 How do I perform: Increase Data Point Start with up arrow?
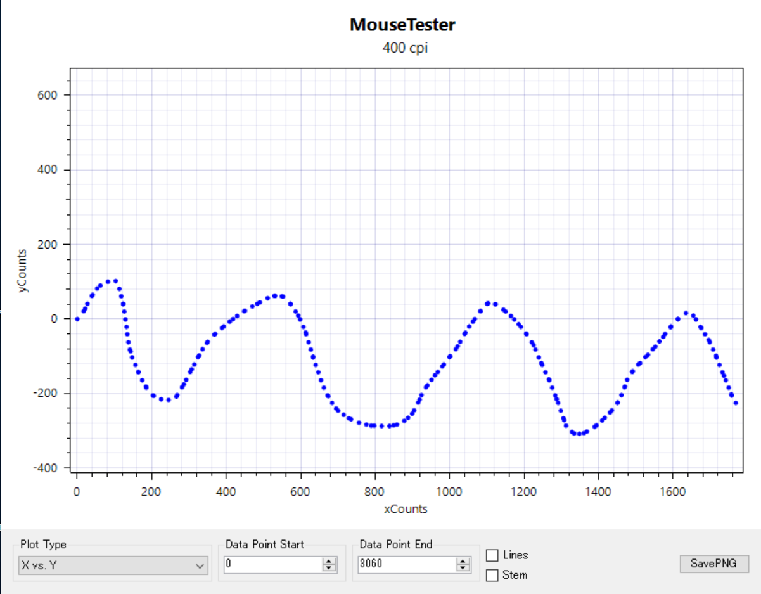click(329, 561)
